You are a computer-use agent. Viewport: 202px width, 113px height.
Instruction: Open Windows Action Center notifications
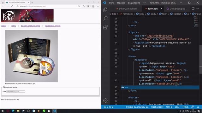pyautogui.click(x=199, y=111)
